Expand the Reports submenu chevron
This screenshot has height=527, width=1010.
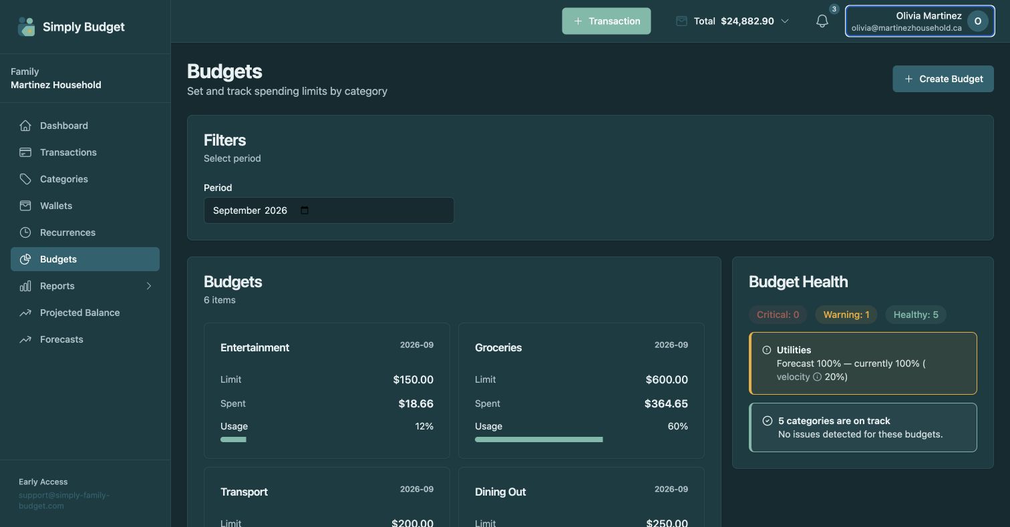[149, 286]
